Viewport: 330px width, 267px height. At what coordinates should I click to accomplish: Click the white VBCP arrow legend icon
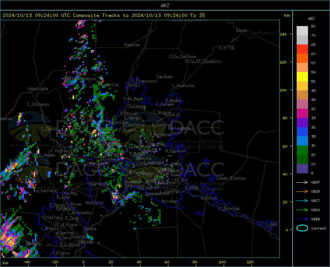302,182
